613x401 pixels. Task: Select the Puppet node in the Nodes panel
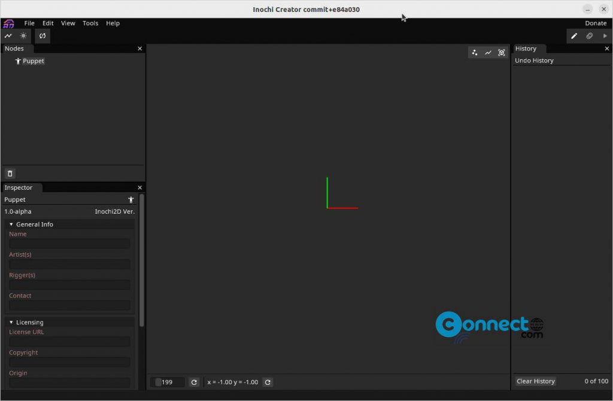pyautogui.click(x=30, y=60)
